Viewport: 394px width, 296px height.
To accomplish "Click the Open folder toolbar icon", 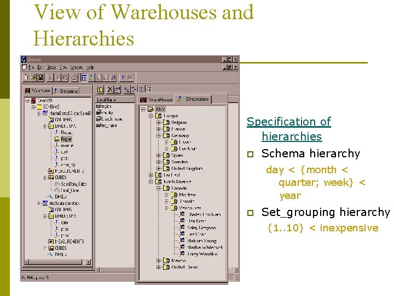I will coord(33,77).
